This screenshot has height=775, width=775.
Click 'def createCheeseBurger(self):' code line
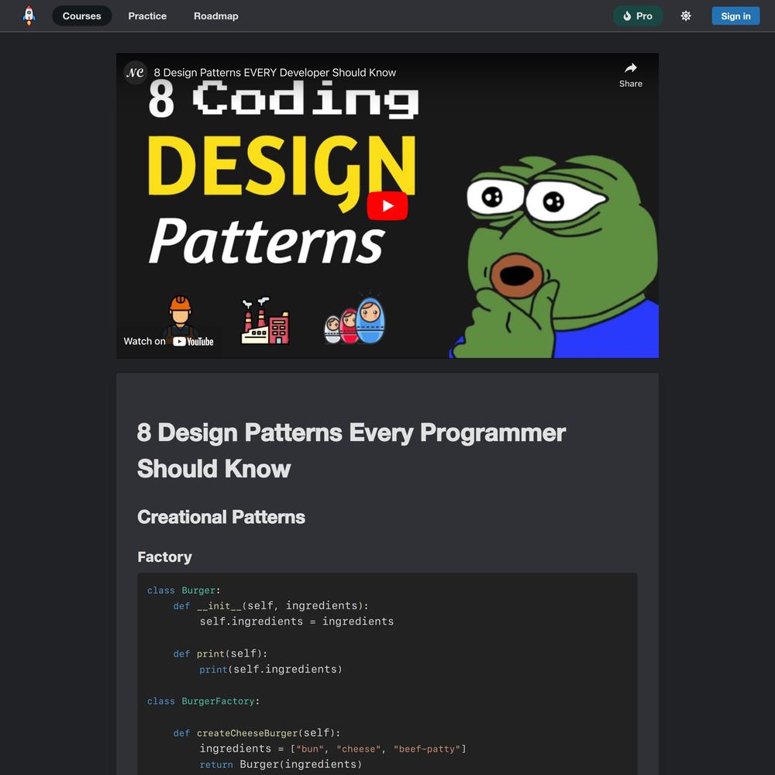(257, 733)
